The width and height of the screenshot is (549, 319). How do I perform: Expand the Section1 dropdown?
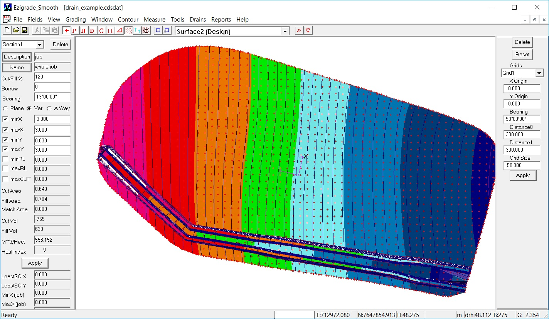pyautogui.click(x=39, y=45)
